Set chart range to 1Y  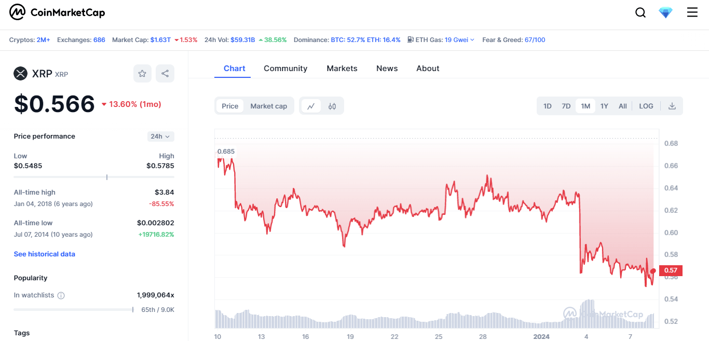pyautogui.click(x=604, y=106)
